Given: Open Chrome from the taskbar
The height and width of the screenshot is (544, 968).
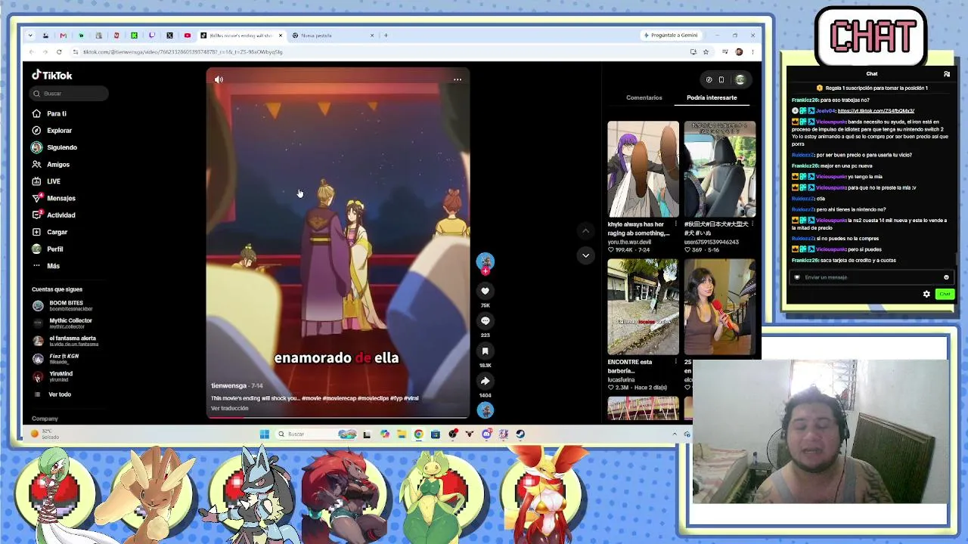Looking at the screenshot, I should 418,434.
